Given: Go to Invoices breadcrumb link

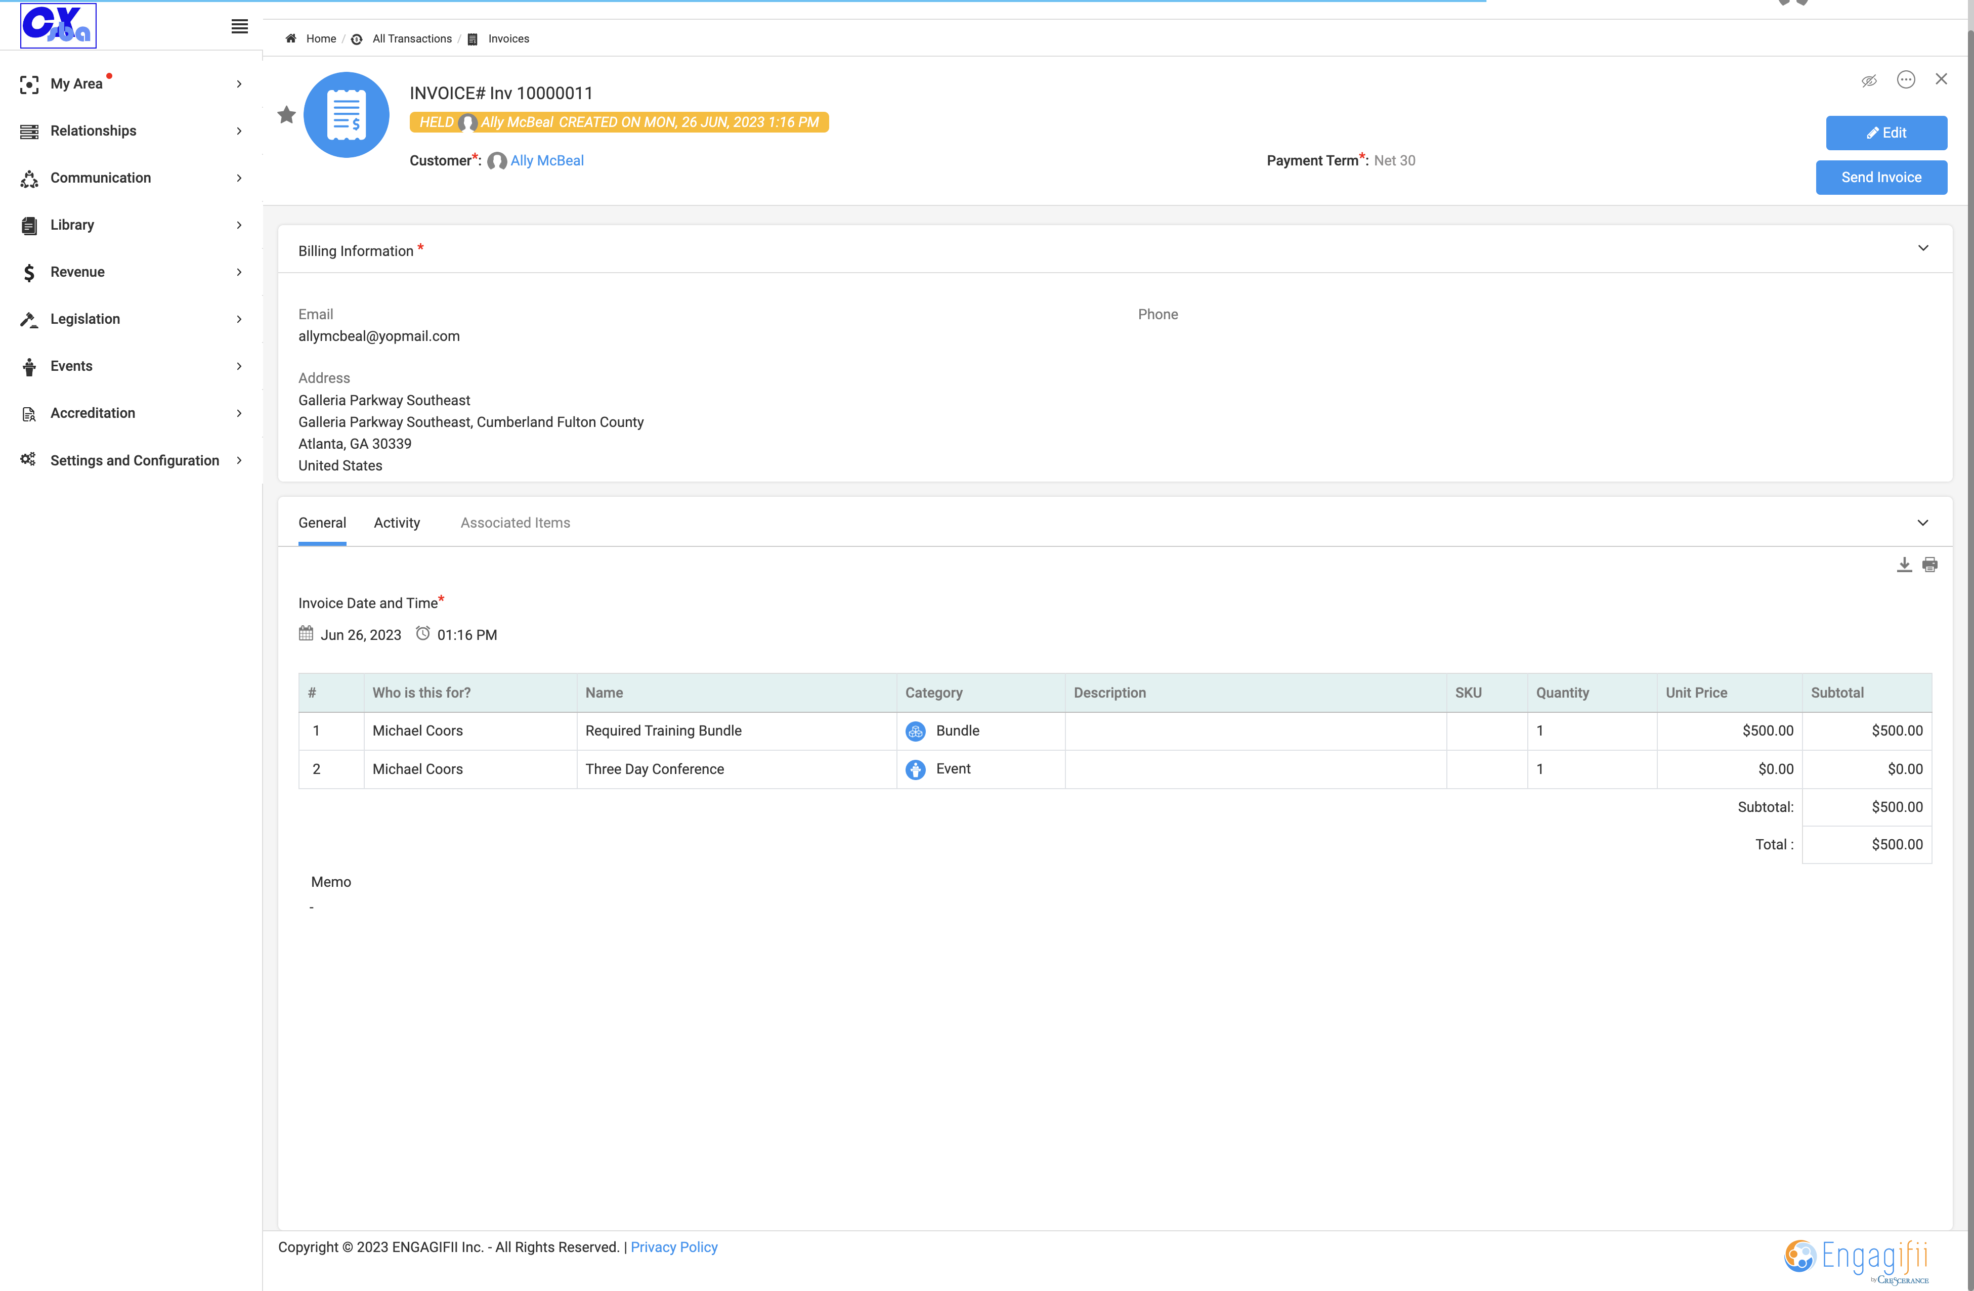Looking at the screenshot, I should tap(508, 39).
